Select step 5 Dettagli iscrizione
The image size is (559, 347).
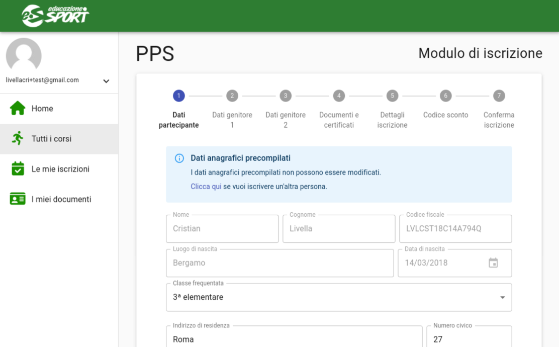392,96
